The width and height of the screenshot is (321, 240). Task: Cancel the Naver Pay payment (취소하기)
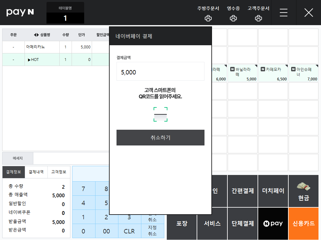(160, 138)
